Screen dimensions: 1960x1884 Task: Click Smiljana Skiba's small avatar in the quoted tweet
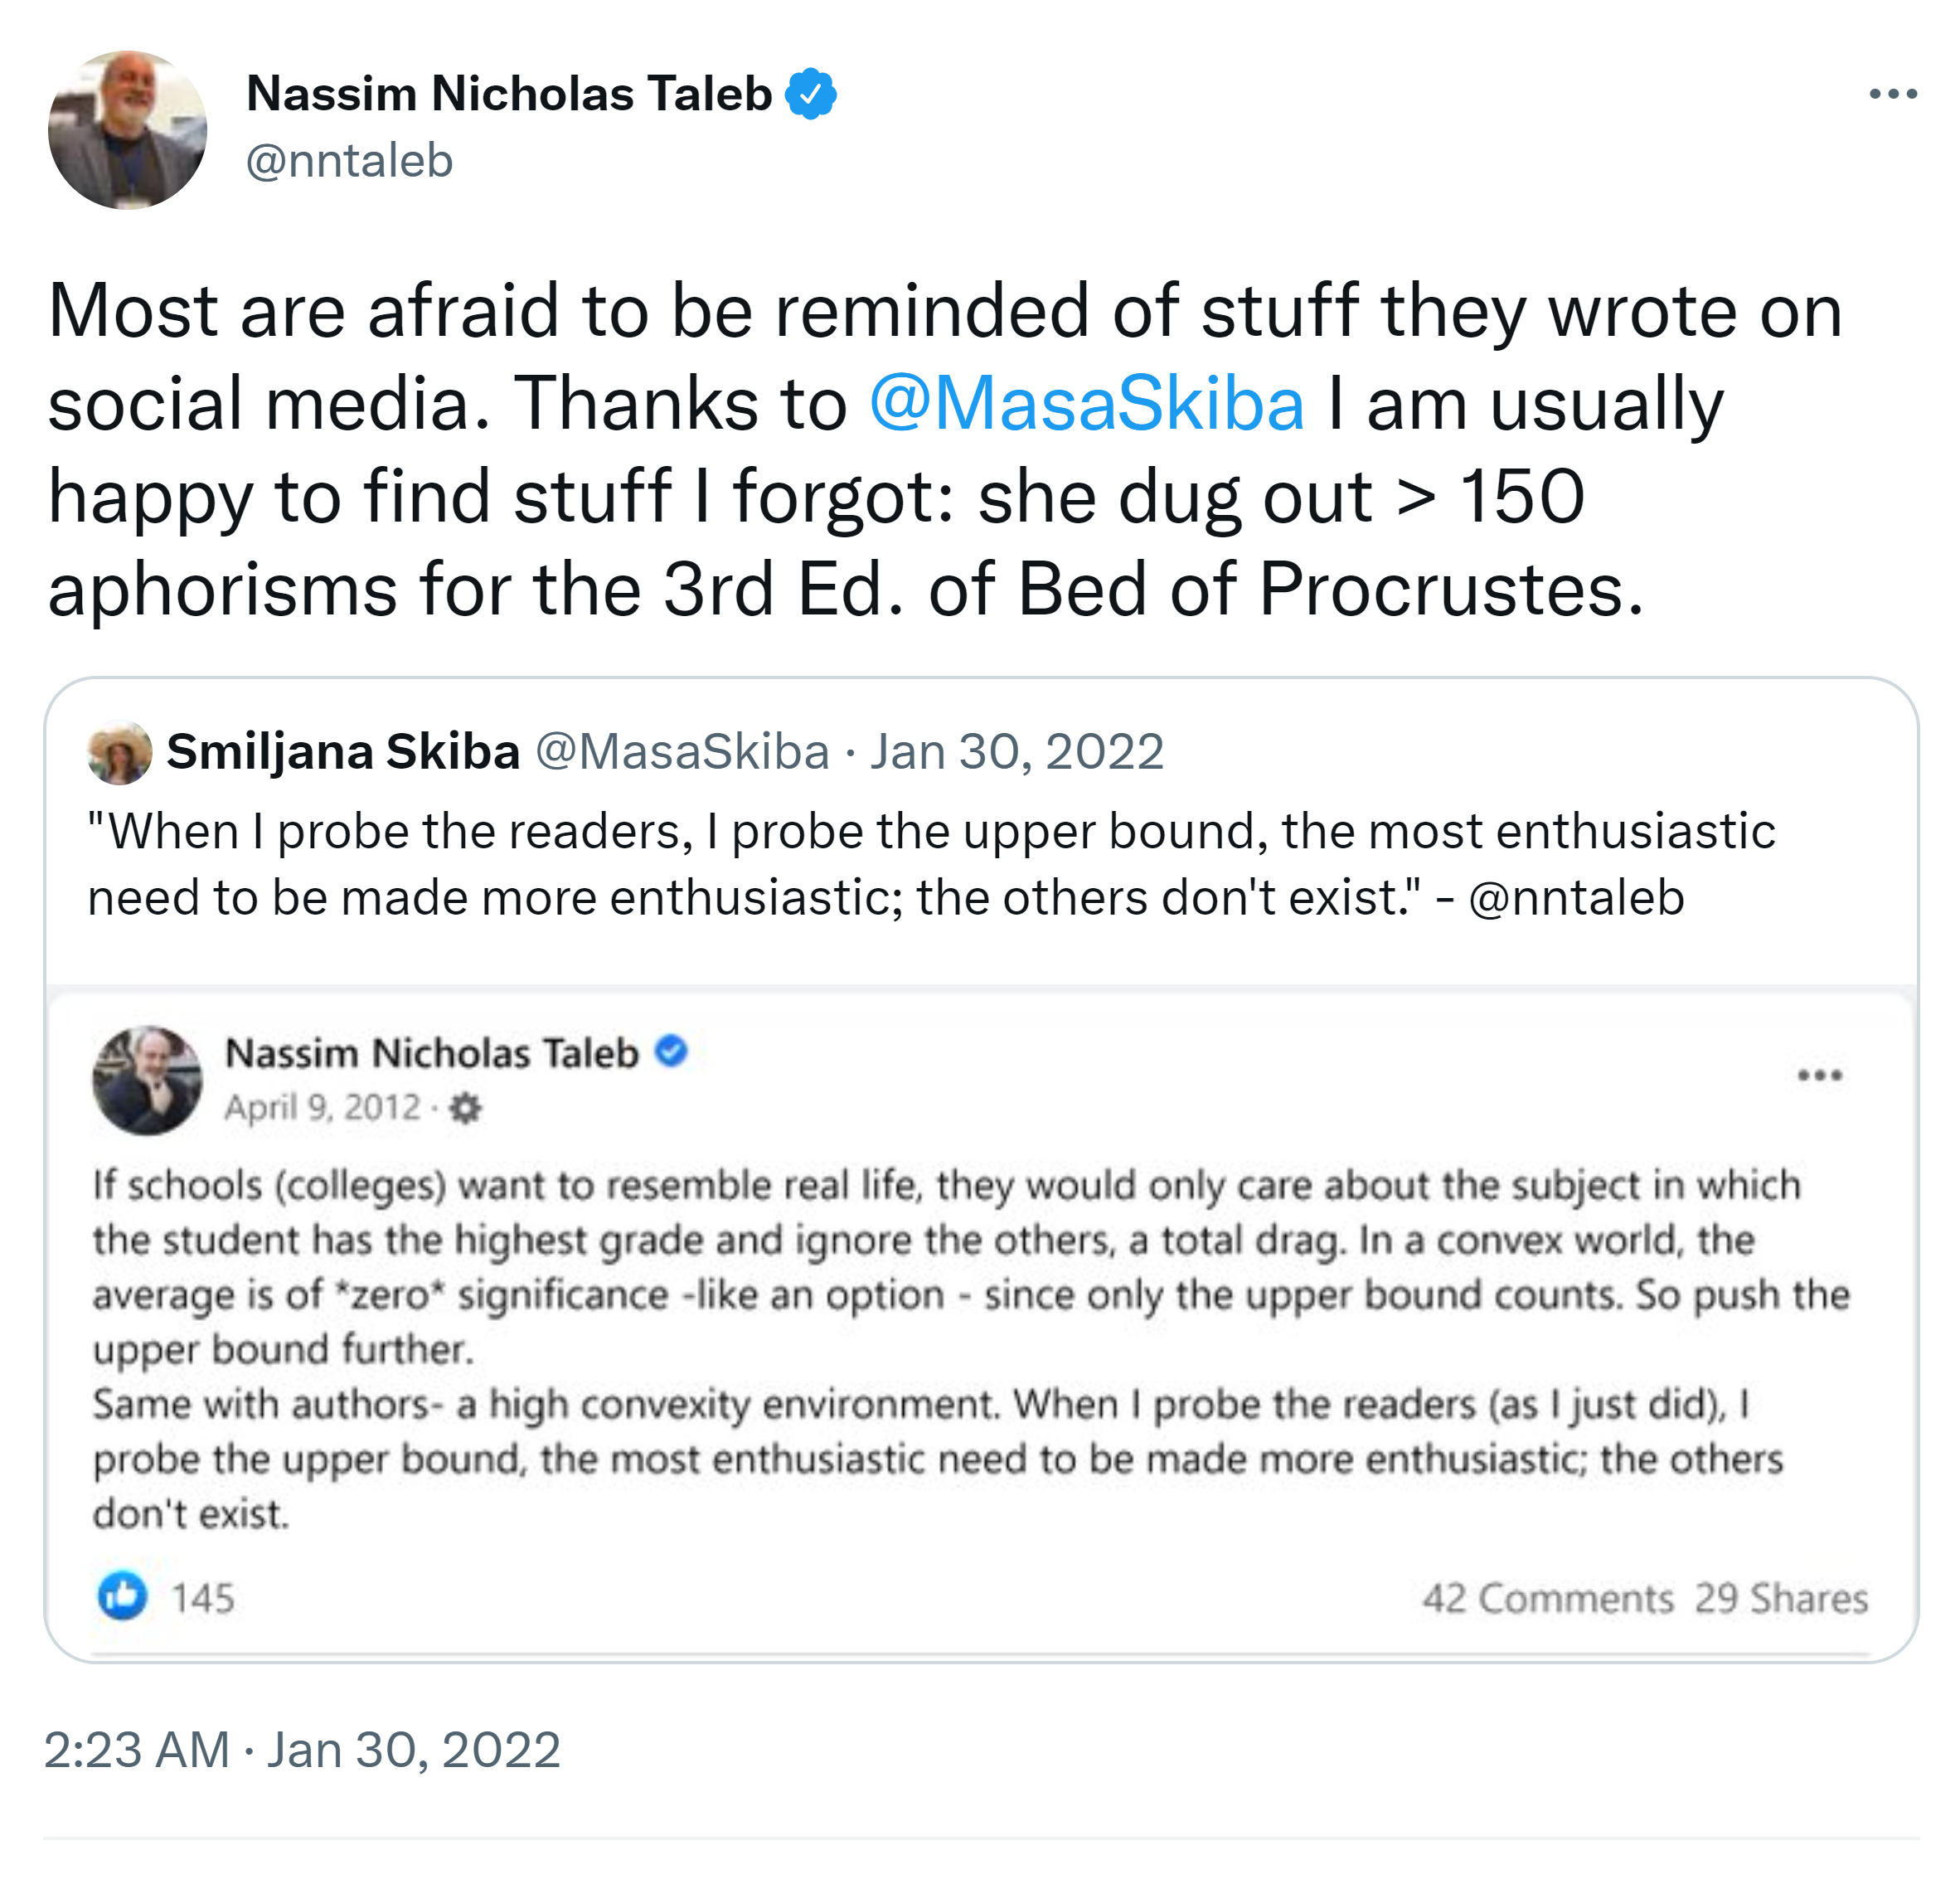click(x=120, y=752)
